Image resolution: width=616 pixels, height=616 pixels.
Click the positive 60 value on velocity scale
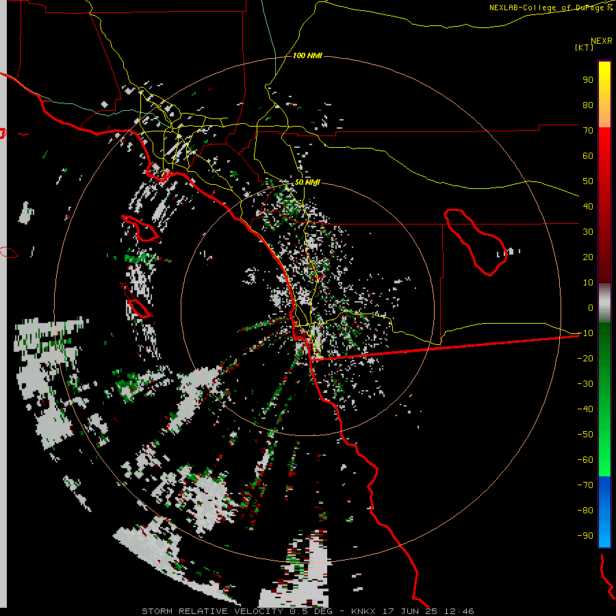point(588,155)
